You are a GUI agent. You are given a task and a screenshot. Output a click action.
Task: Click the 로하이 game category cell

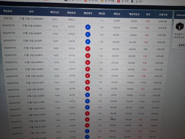coord(72,20)
